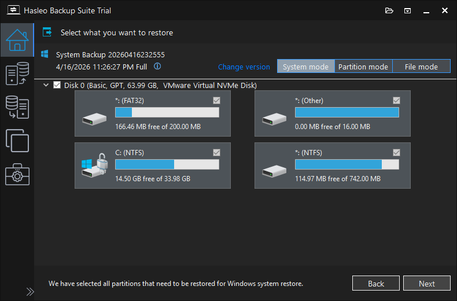Click the C: (NTFS) label

click(x=130, y=153)
